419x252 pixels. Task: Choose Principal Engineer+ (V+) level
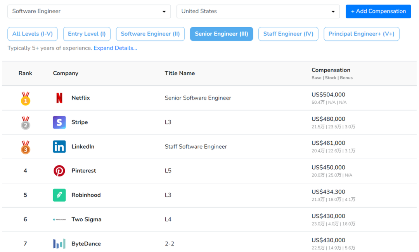click(x=362, y=34)
